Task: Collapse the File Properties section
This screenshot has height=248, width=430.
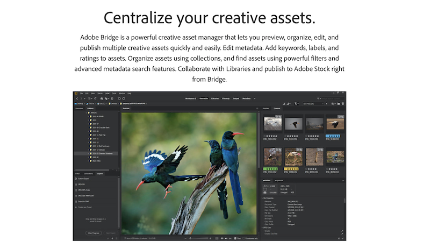Action: pyautogui.click(x=262, y=198)
